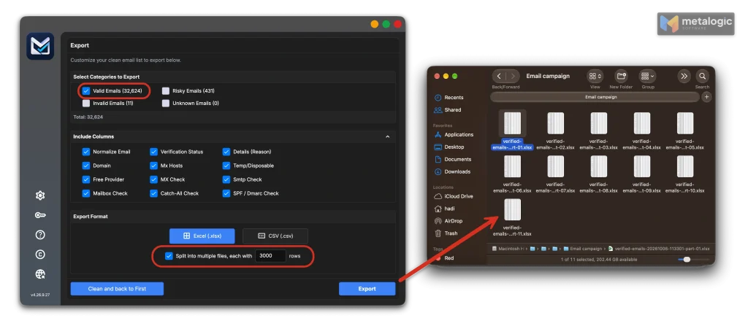This screenshot has width=748, height=329.
Task: Go back in the Finder window
Action: [x=500, y=76]
